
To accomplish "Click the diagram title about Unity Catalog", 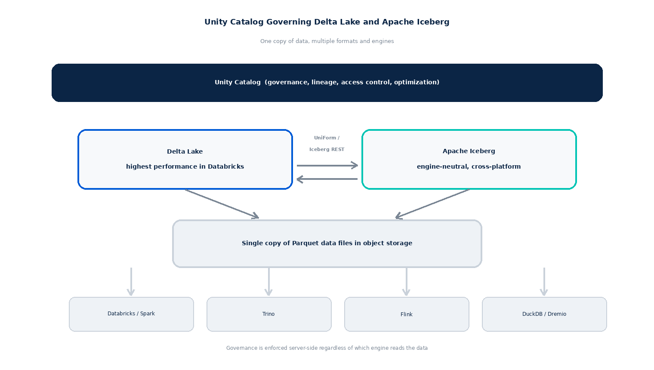I will pyautogui.click(x=327, y=22).
